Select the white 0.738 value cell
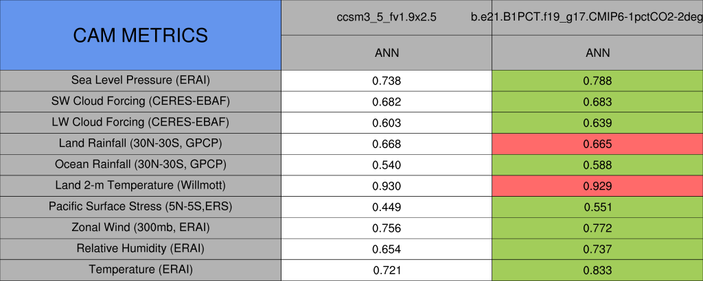703x281 pixels. 387,80
